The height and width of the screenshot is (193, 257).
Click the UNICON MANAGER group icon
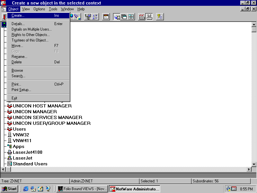coord(10,112)
